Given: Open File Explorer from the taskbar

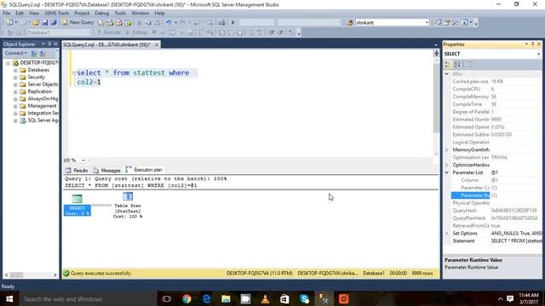Looking at the screenshot, I should (x=226, y=298).
